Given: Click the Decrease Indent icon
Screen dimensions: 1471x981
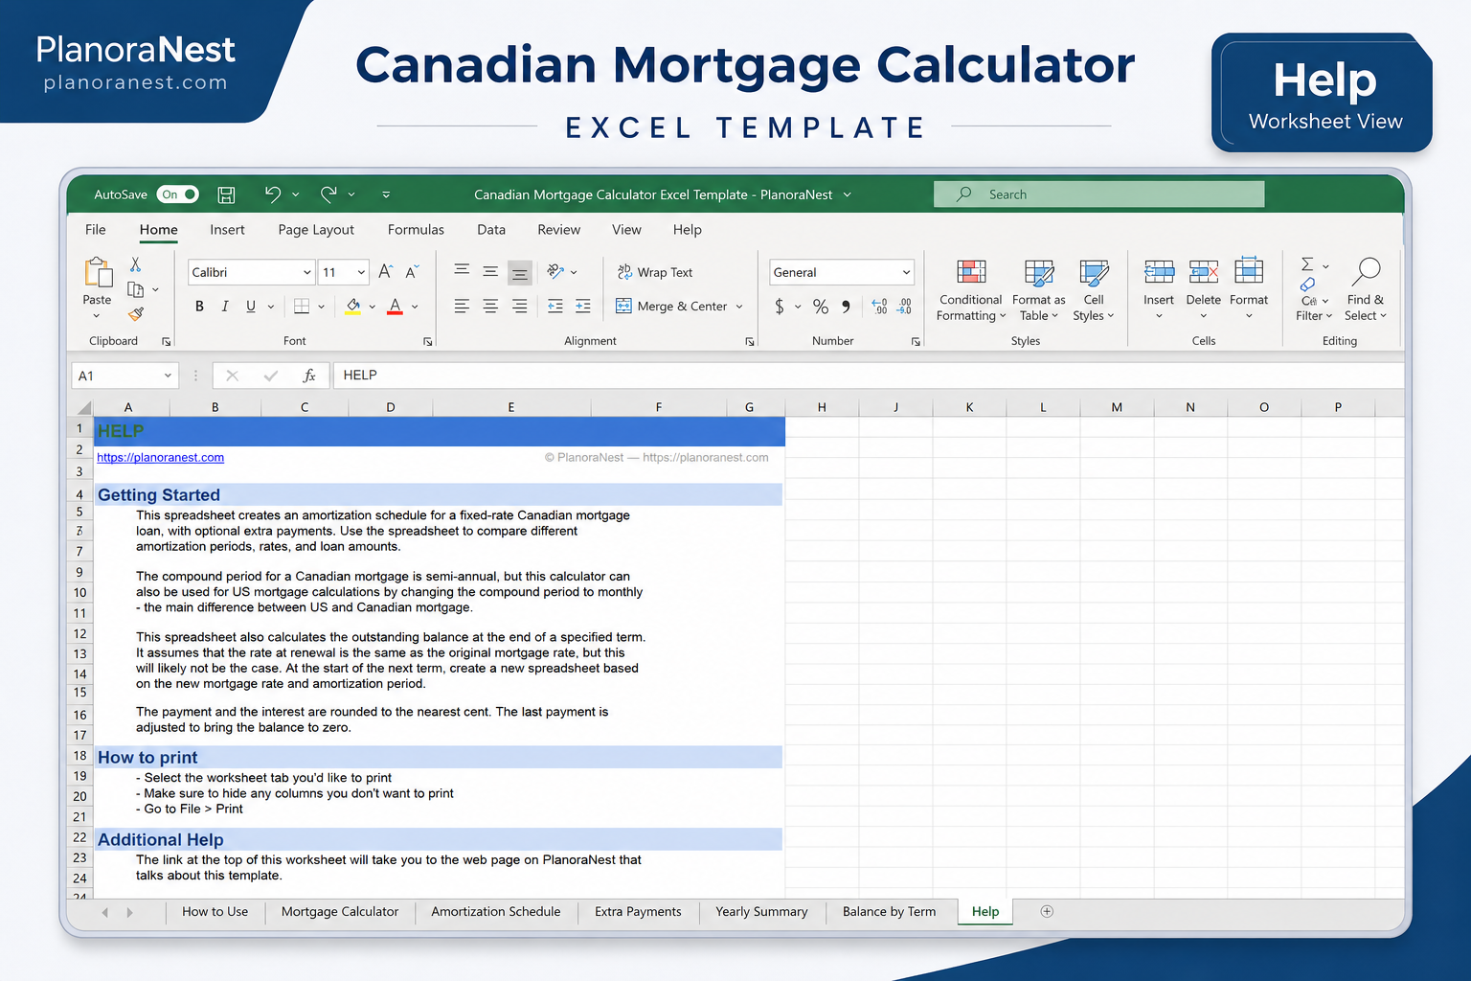Looking at the screenshot, I should [x=555, y=307].
